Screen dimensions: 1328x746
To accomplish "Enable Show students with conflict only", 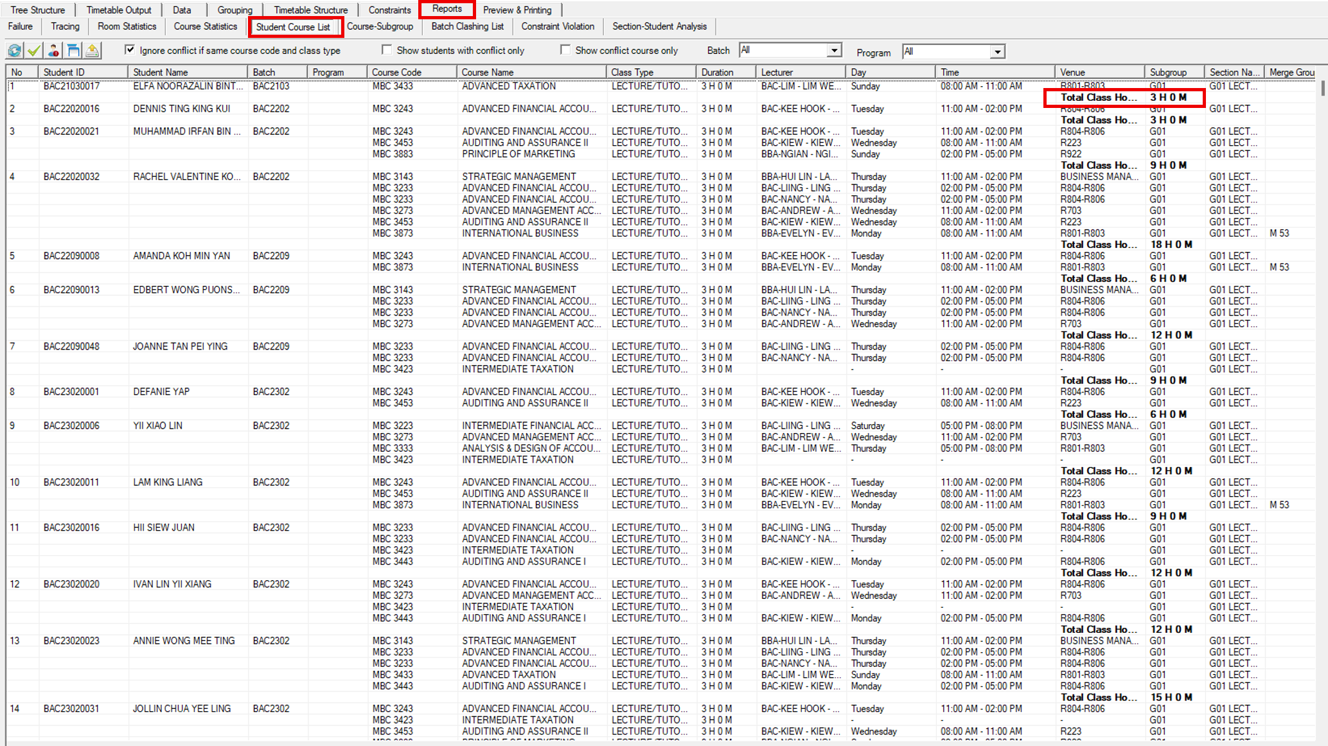I will [x=386, y=49].
